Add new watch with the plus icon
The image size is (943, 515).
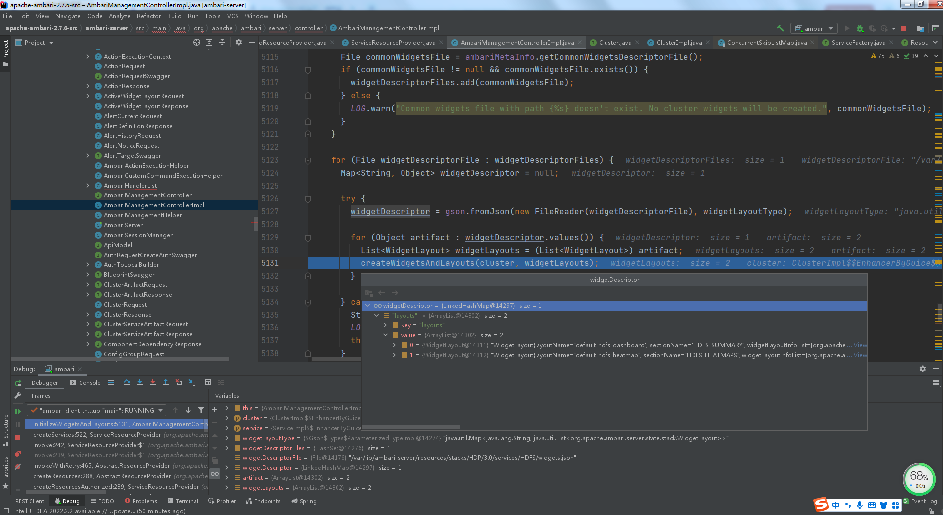[x=215, y=409]
